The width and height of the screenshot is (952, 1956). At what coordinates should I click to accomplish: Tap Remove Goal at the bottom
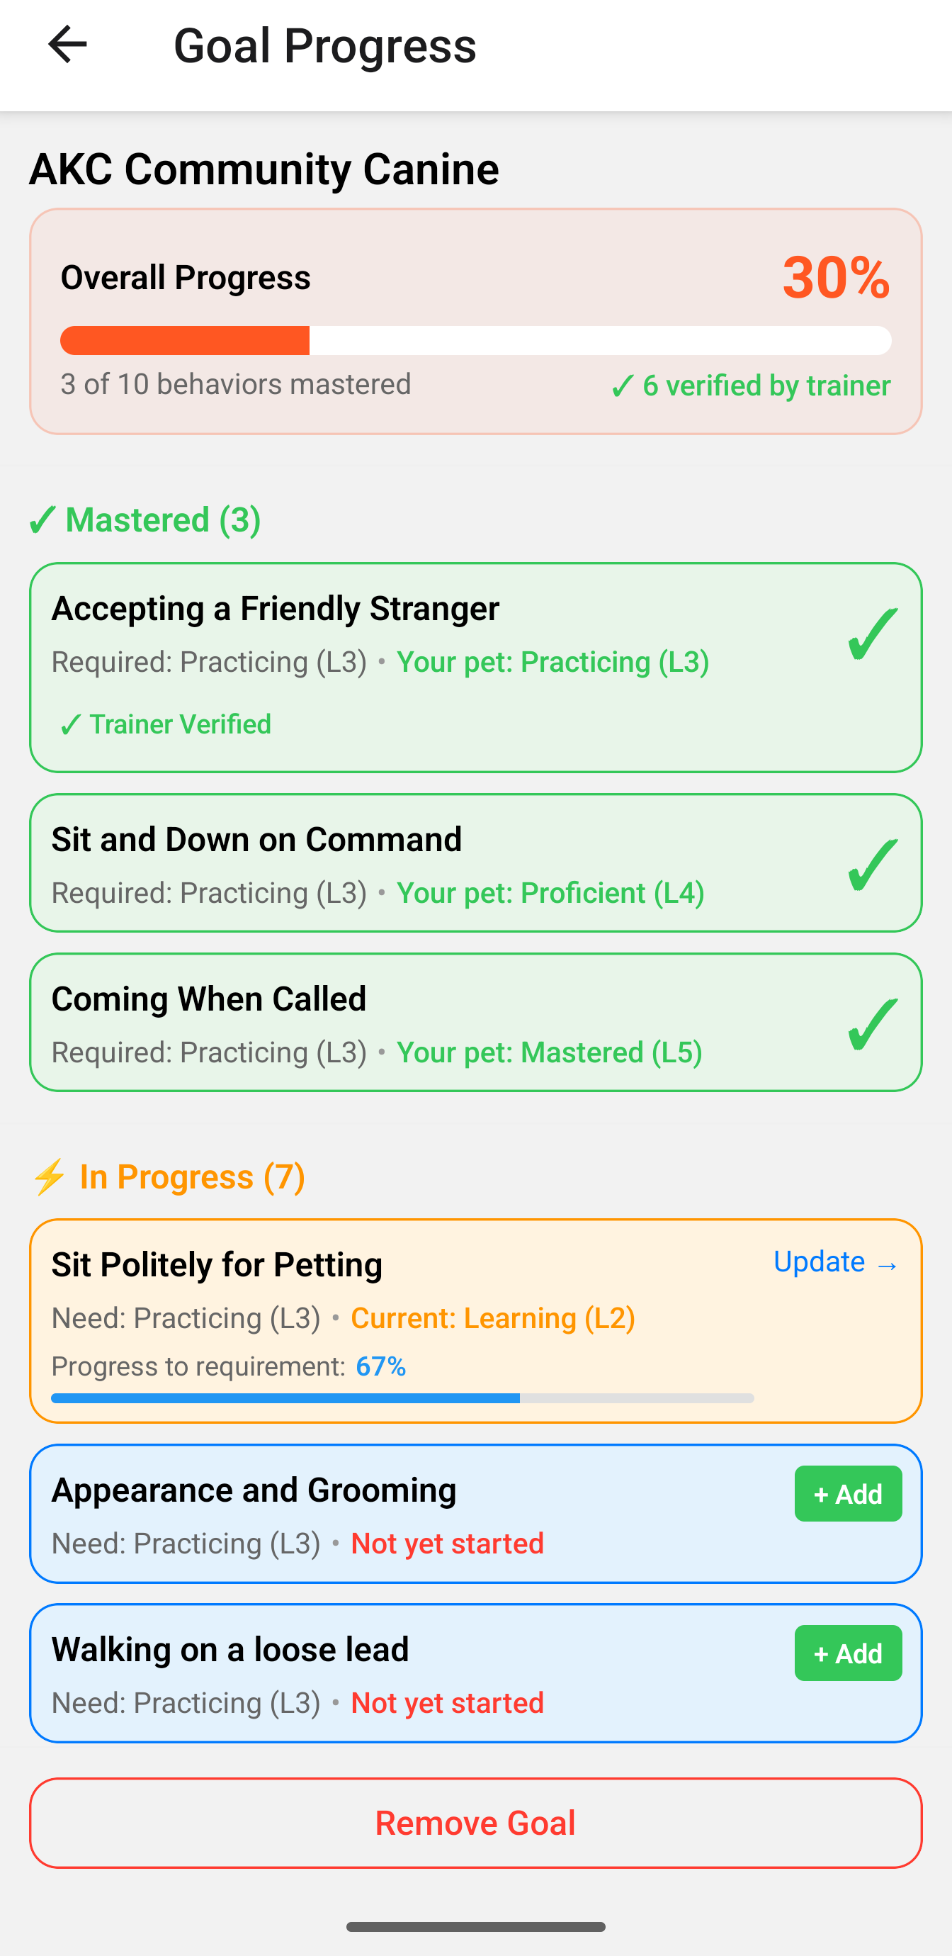[475, 1822]
